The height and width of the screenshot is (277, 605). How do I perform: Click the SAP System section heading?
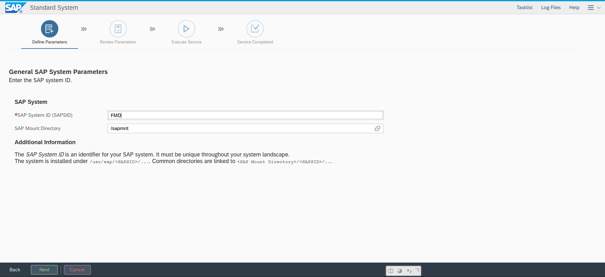point(31,102)
